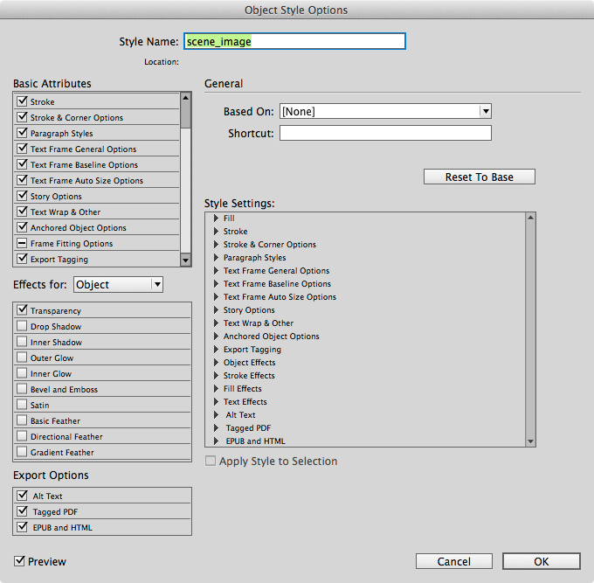Expand Stroke & Corner Options in Style Settings
The image size is (594, 583).
click(x=216, y=244)
